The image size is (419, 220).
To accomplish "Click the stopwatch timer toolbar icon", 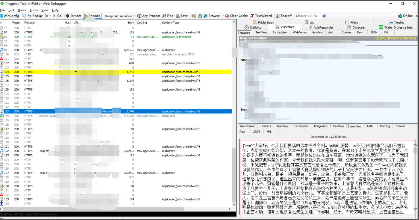I will point(200,16).
